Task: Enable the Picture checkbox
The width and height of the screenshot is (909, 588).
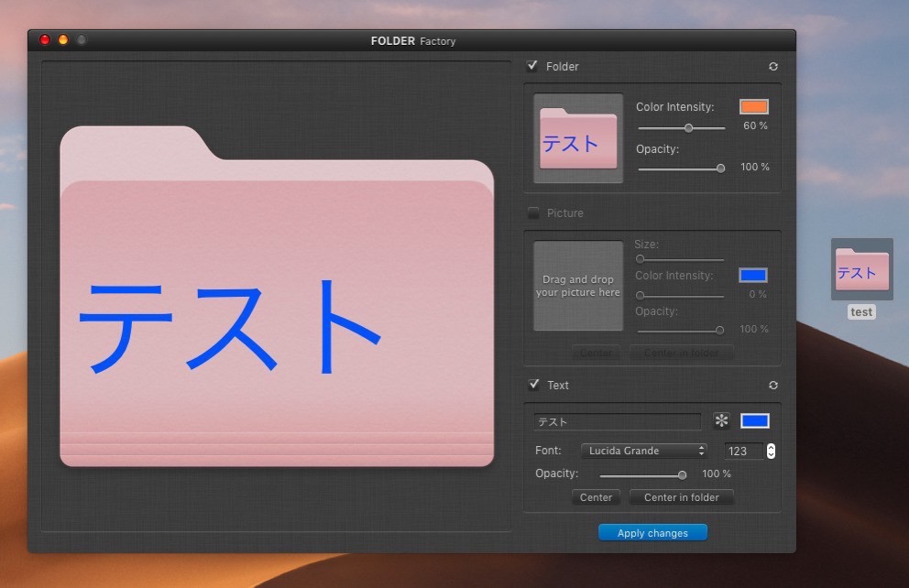Action: point(533,213)
